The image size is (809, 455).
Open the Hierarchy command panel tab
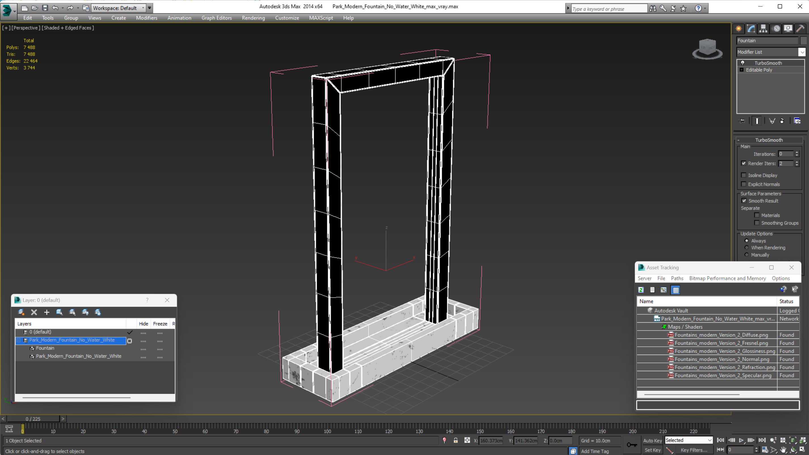[x=763, y=29]
